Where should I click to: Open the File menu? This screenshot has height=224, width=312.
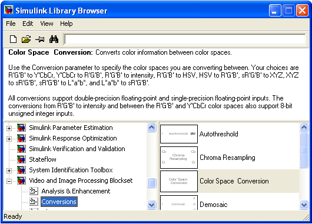pyautogui.click(x=11, y=24)
